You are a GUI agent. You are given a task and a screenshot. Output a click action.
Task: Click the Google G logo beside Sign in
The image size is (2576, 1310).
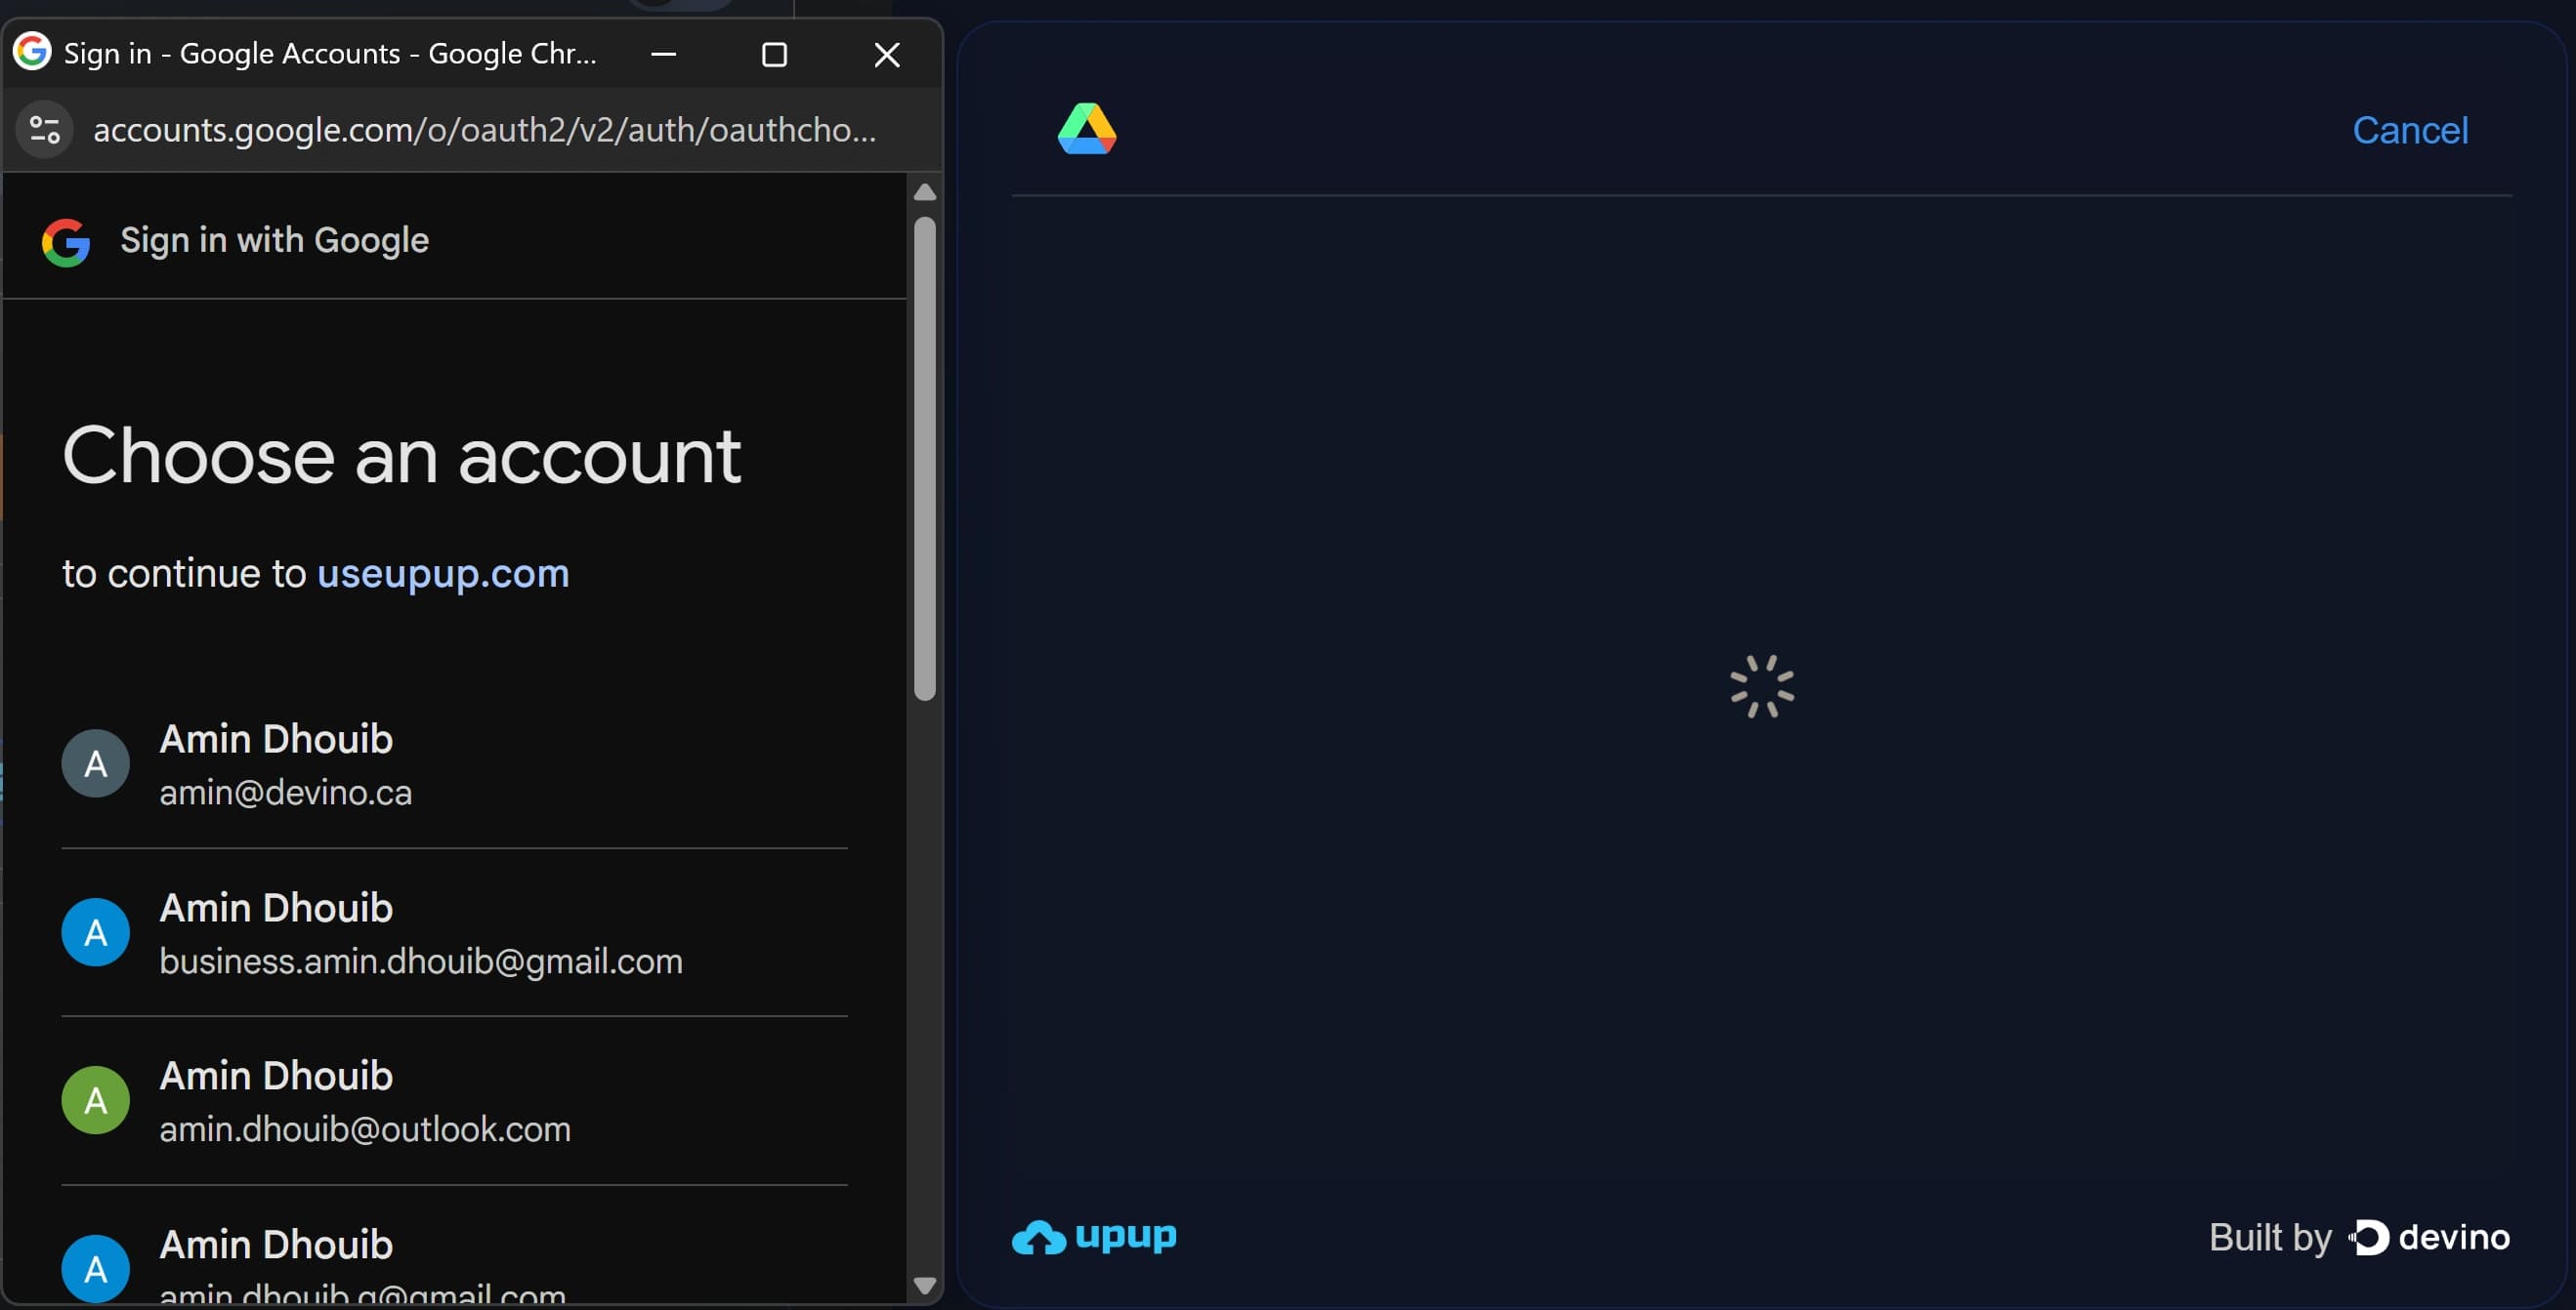(66, 242)
